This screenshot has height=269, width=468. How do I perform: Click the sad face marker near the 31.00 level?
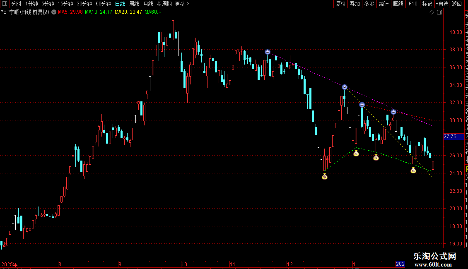click(393, 112)
